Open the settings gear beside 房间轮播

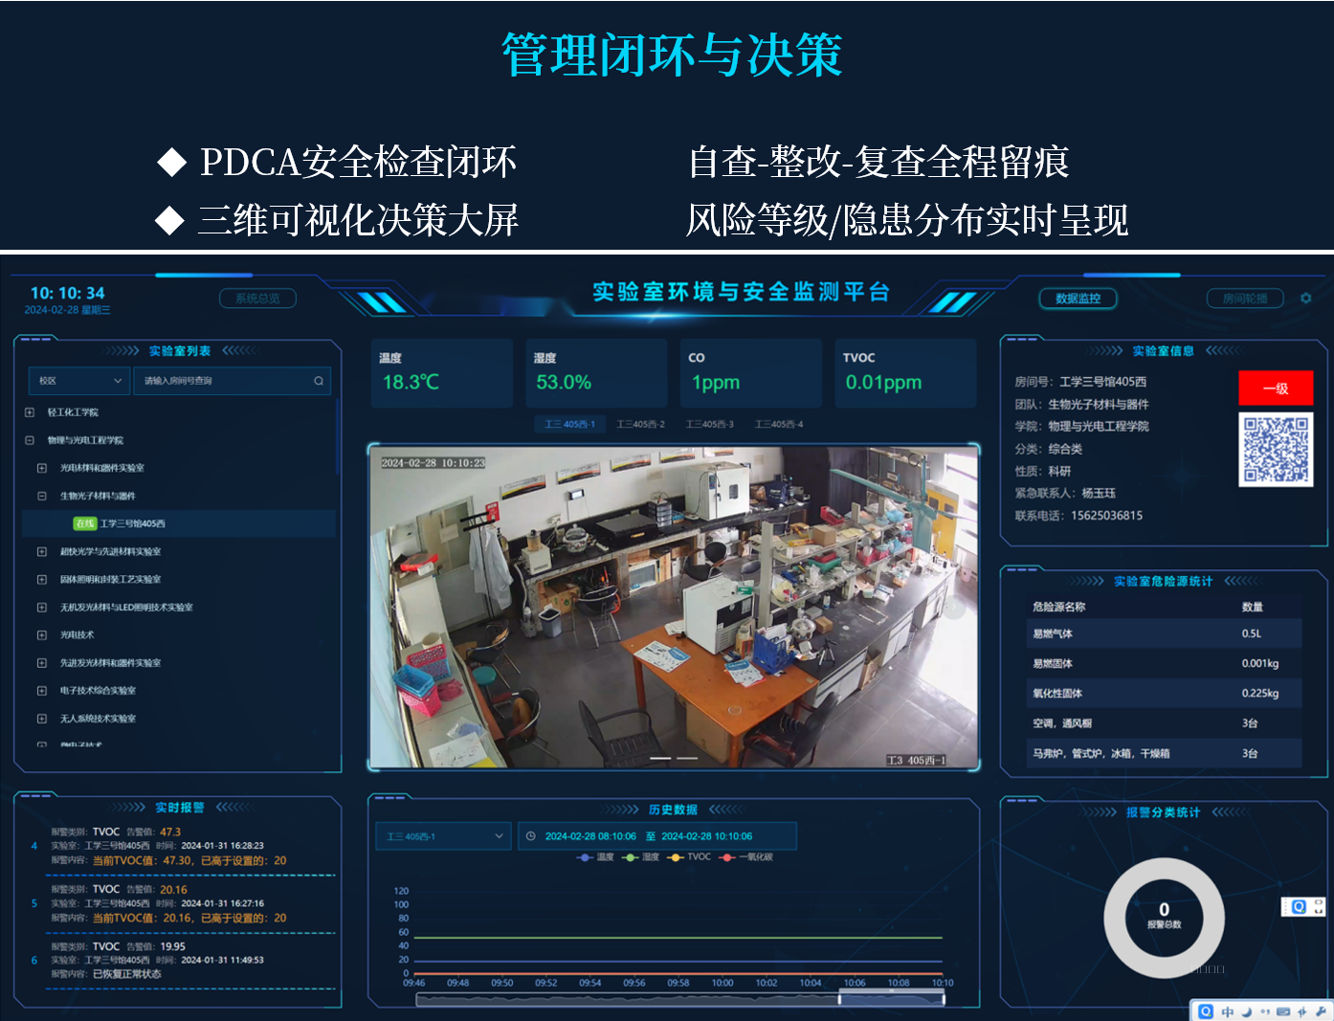point(1305,299)
